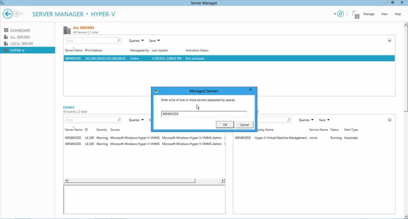Sort by Server Name column in servers
This screenshot has height=219, width=408.
click(73, 50)
